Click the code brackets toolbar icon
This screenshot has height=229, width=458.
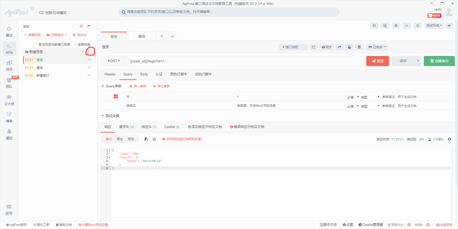pos(407,26)
